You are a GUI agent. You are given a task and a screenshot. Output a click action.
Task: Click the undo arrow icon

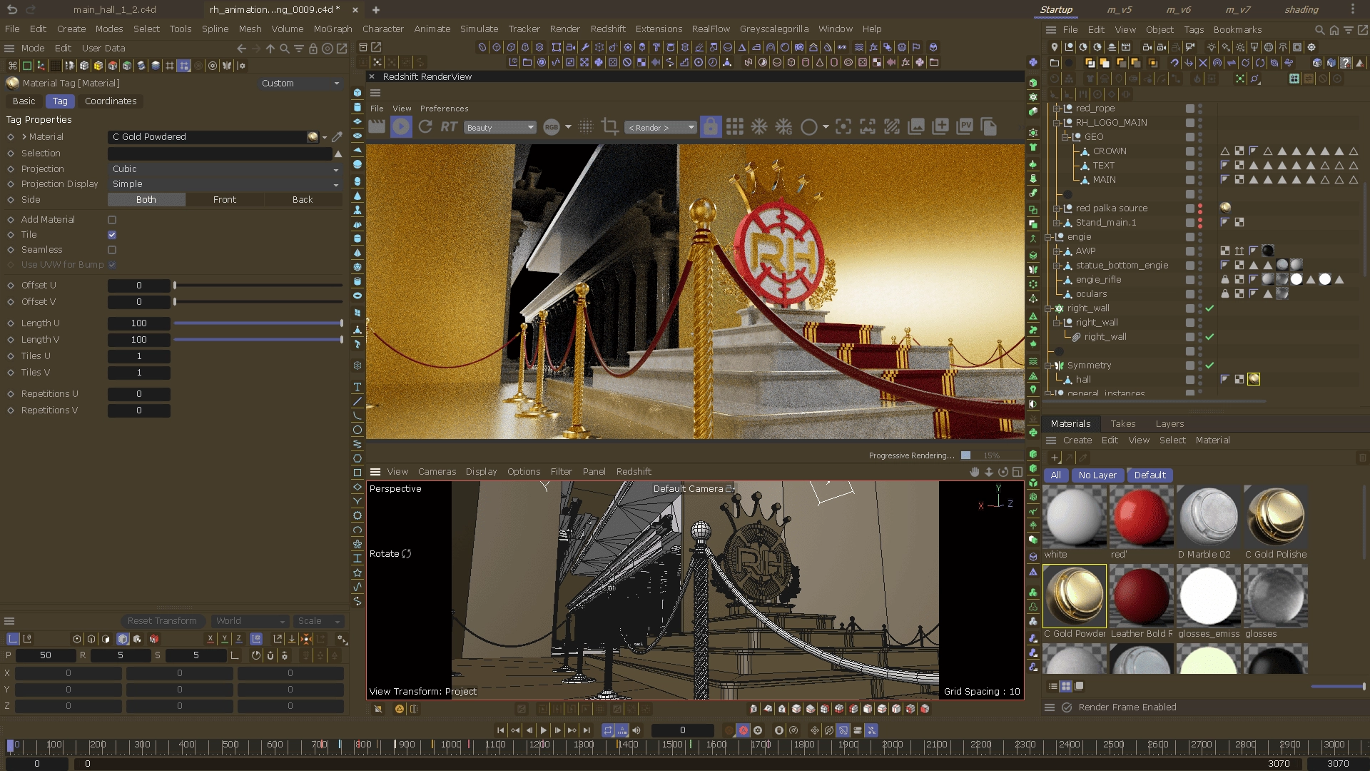point(12,9)
